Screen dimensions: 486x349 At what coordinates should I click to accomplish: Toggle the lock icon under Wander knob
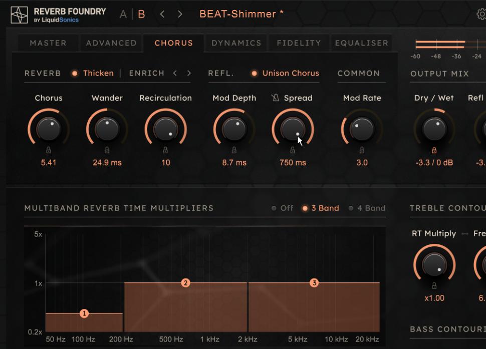(107, 150)
